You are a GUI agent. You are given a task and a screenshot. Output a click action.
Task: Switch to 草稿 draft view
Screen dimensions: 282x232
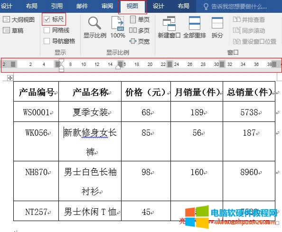click(13, 30)
